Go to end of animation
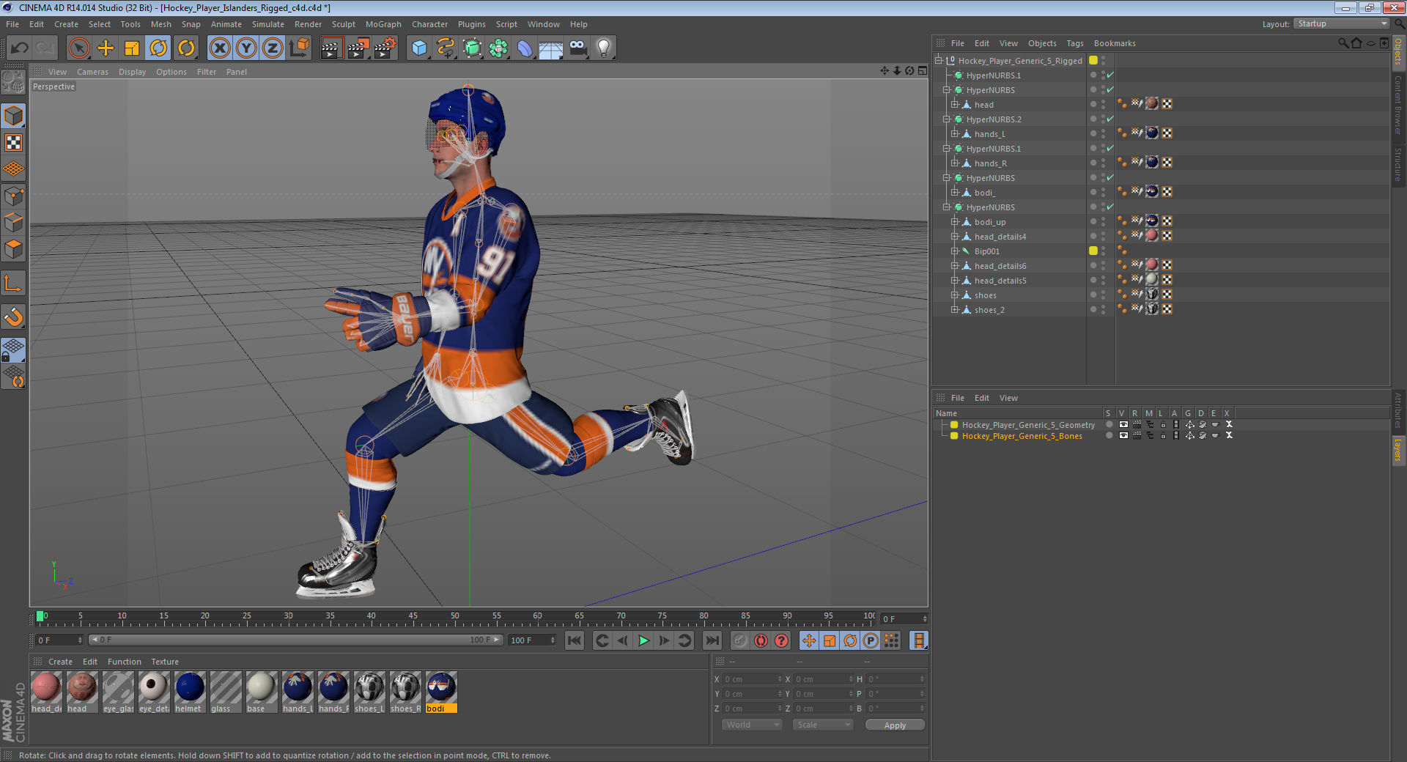The height and width of the screenshot is (762, 1407). (712, 640)
